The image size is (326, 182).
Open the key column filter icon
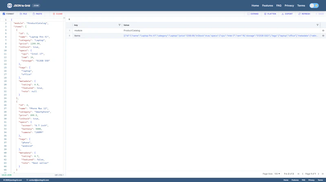pyautogui.click(x=119, y=25)
